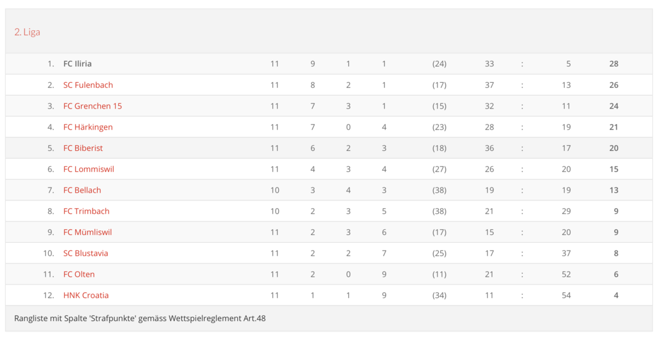Click the FC Olten link

[x=79, y=274]
